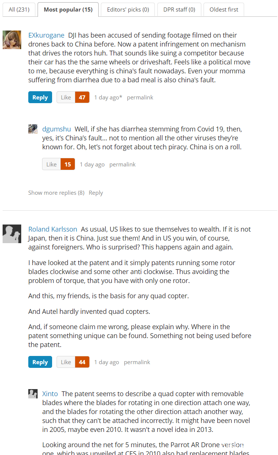Screen dimensions: 278x455
Task: Open Roland Karlsson's username profile link
Action: pos(53,229)
